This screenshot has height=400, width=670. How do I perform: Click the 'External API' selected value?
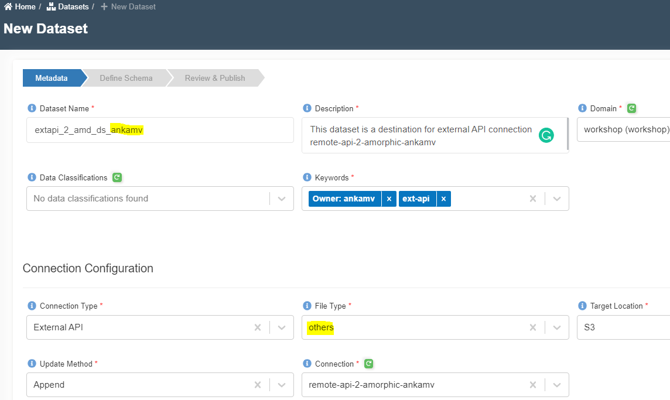click(59, 327)
